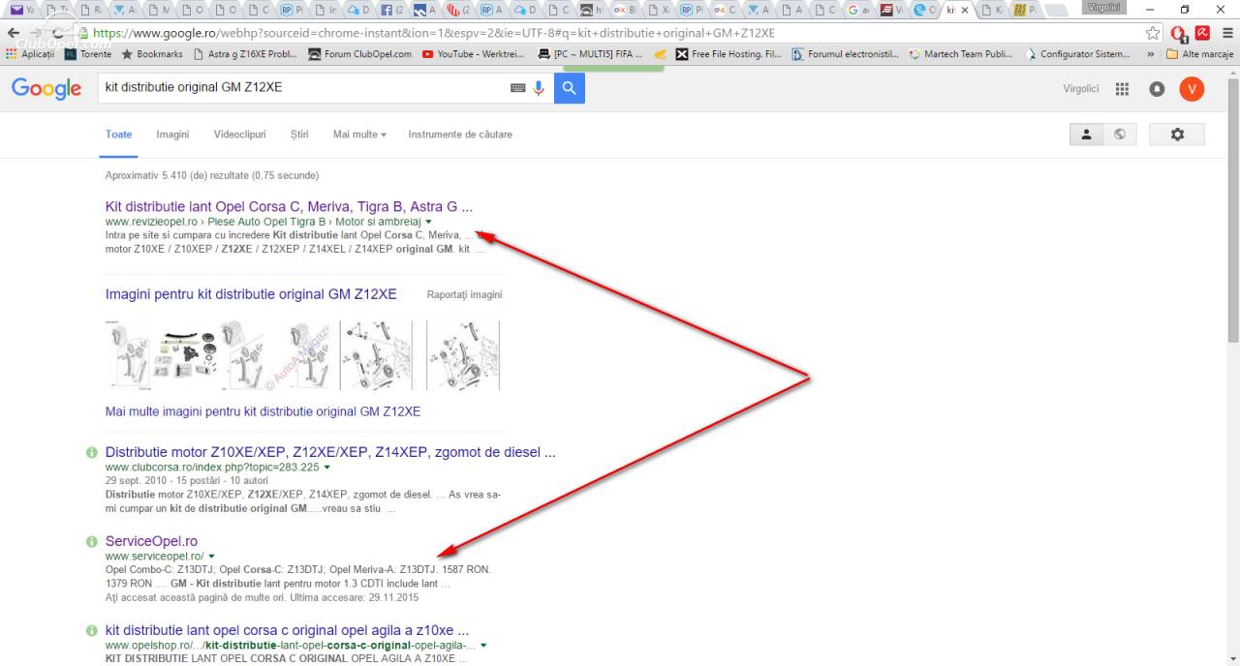
Task: Click green info icon beside Distributie motor
Action: (91, 452)
